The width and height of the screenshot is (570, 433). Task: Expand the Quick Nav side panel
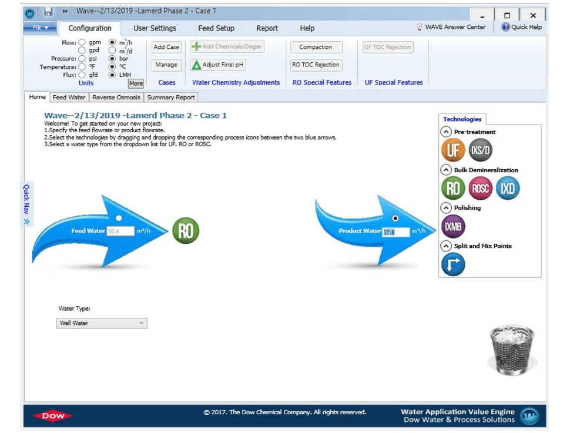click(x=27, y=204)
